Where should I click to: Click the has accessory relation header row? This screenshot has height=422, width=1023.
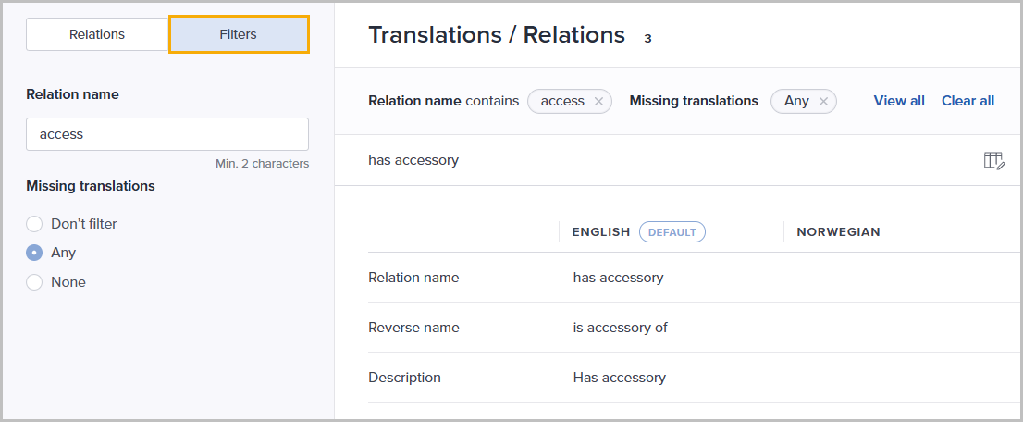[679, 160]
